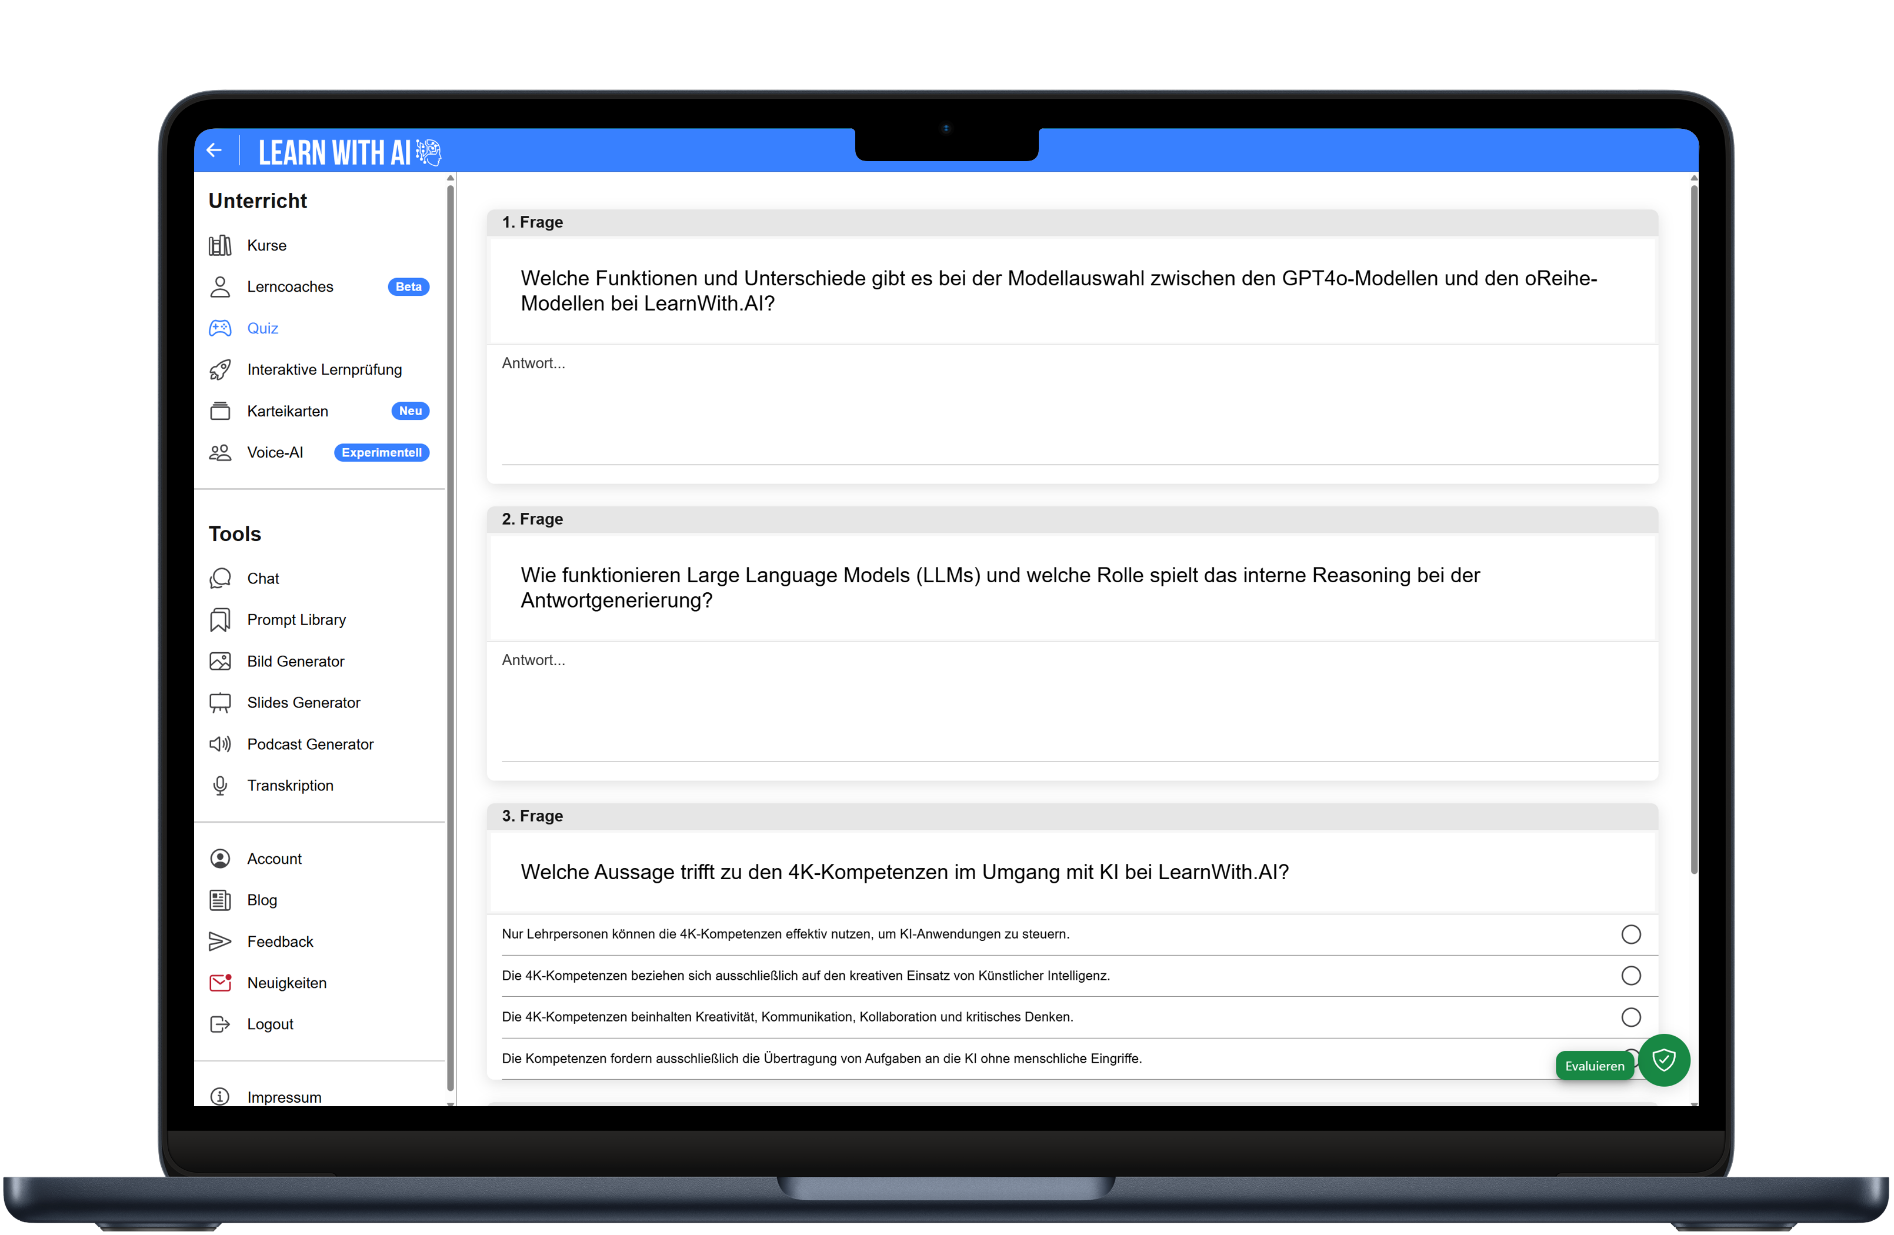Open Kurse via books icon

(219, 246)
